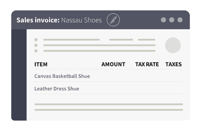Click the winged shoe logo icon

point(113,20)
